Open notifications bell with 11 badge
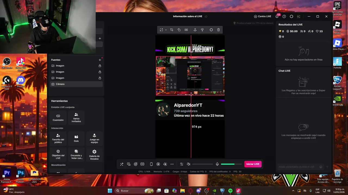 coord(277,16)
